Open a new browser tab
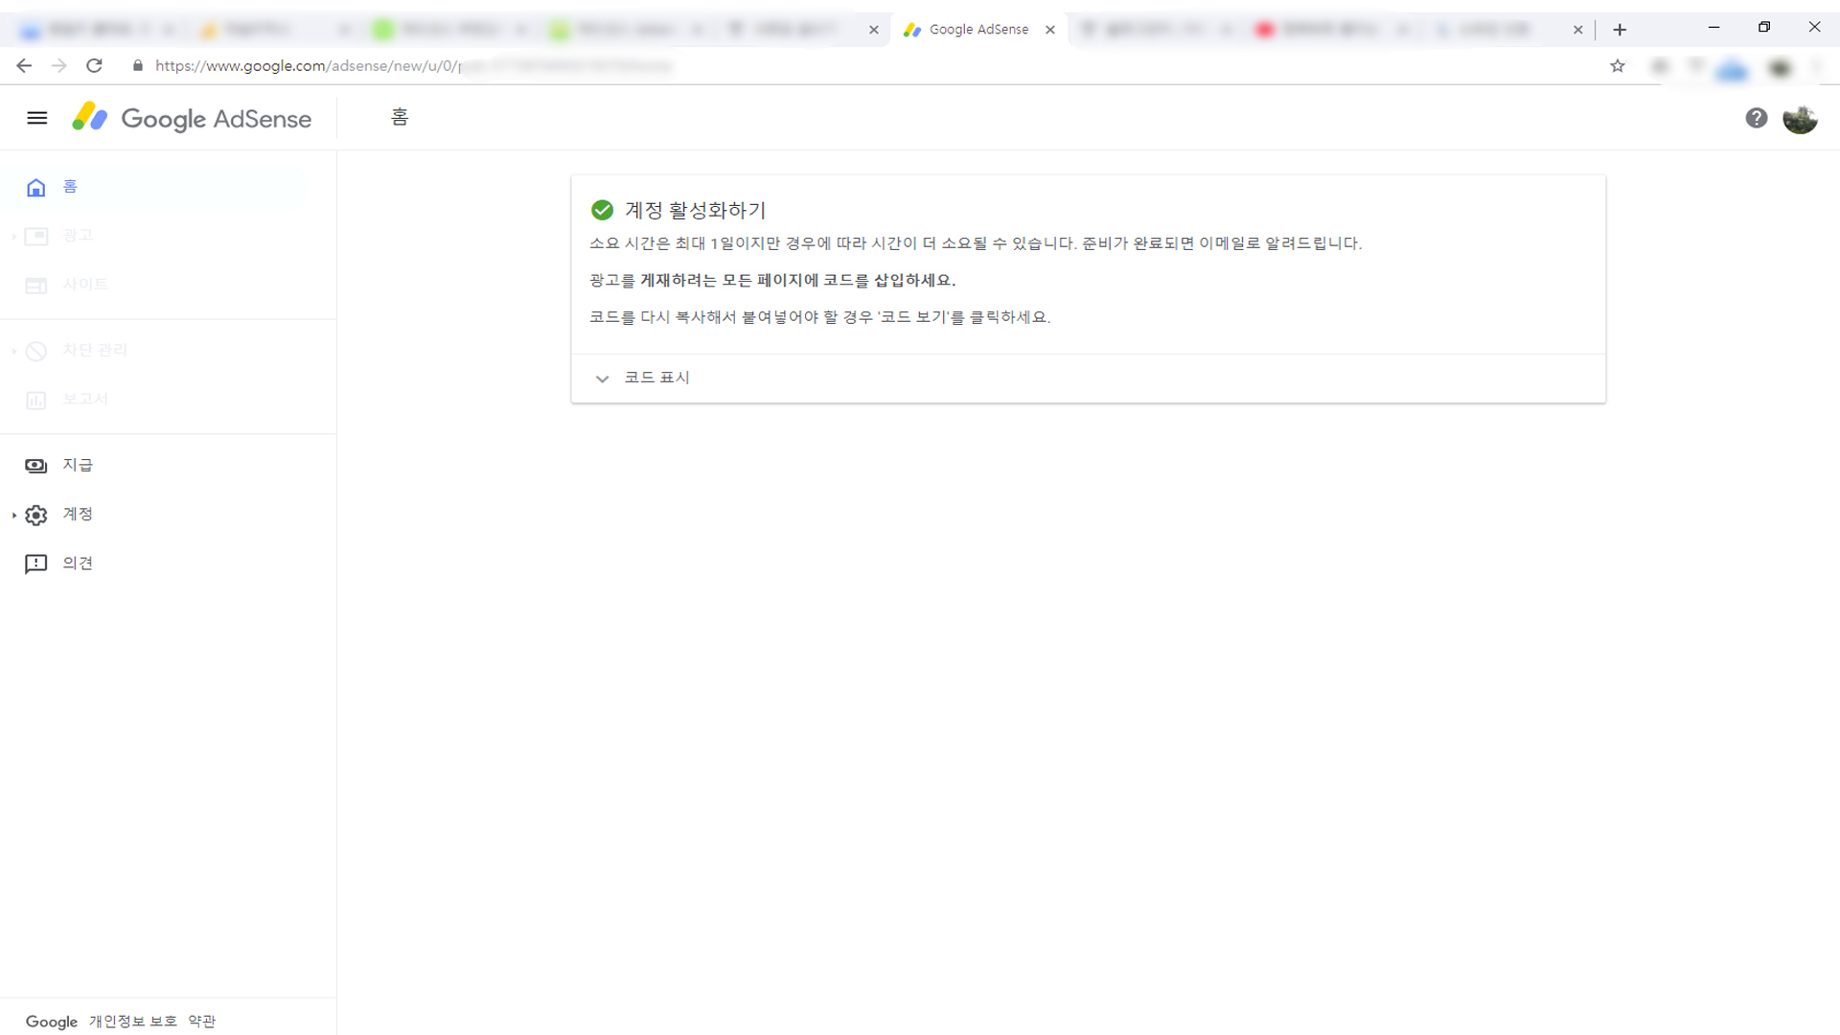Viewport: 1840px width, 1035px height. 1620,30
